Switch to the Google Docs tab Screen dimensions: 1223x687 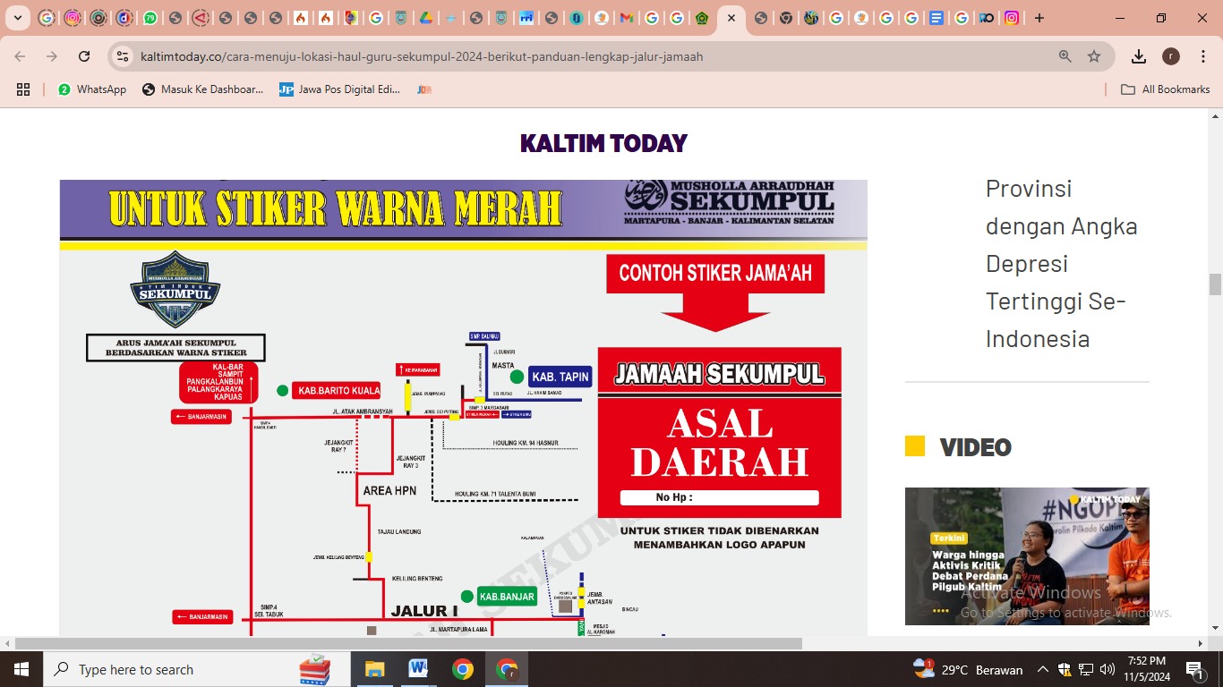coord(936,18)
